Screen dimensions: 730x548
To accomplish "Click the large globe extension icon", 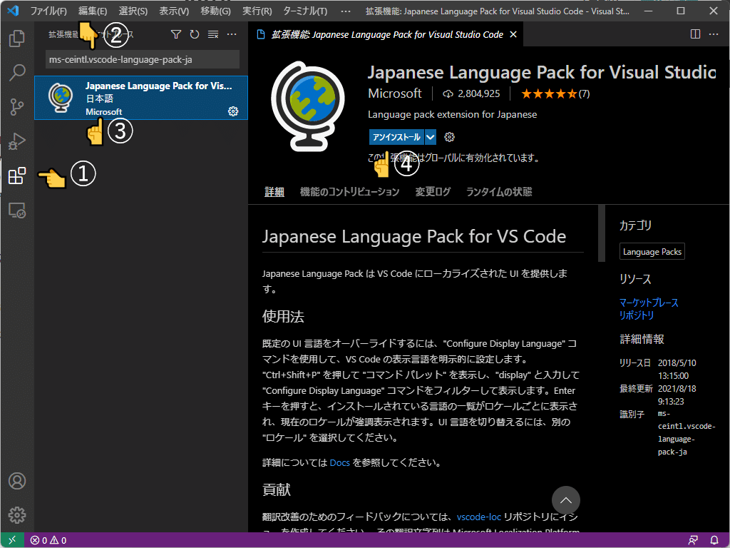I will pyautogui.click(x=307, y=106).
